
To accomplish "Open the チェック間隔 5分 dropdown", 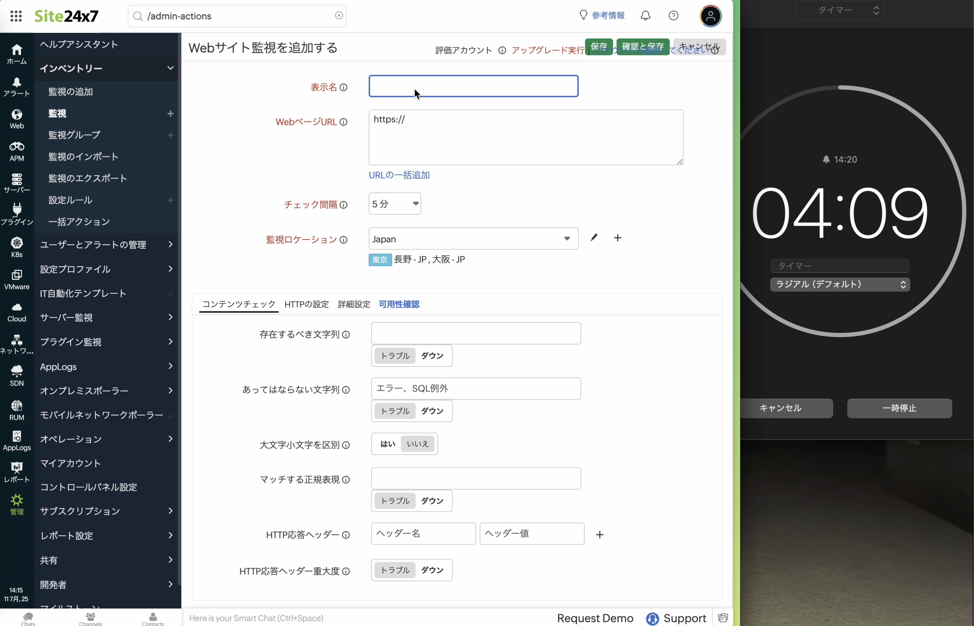I will tap(395, 204).
